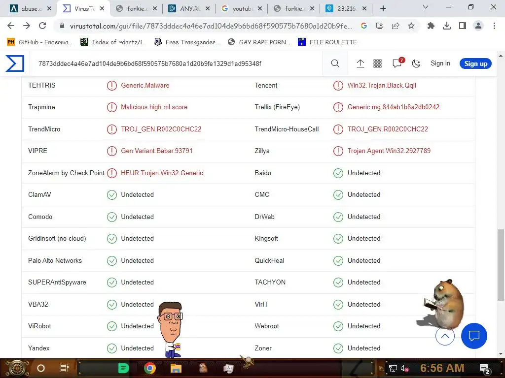This screenshot has width=505, height=378.
Task: Click the 6:56 AM taskbar clock
Action: tap(442, 368)
